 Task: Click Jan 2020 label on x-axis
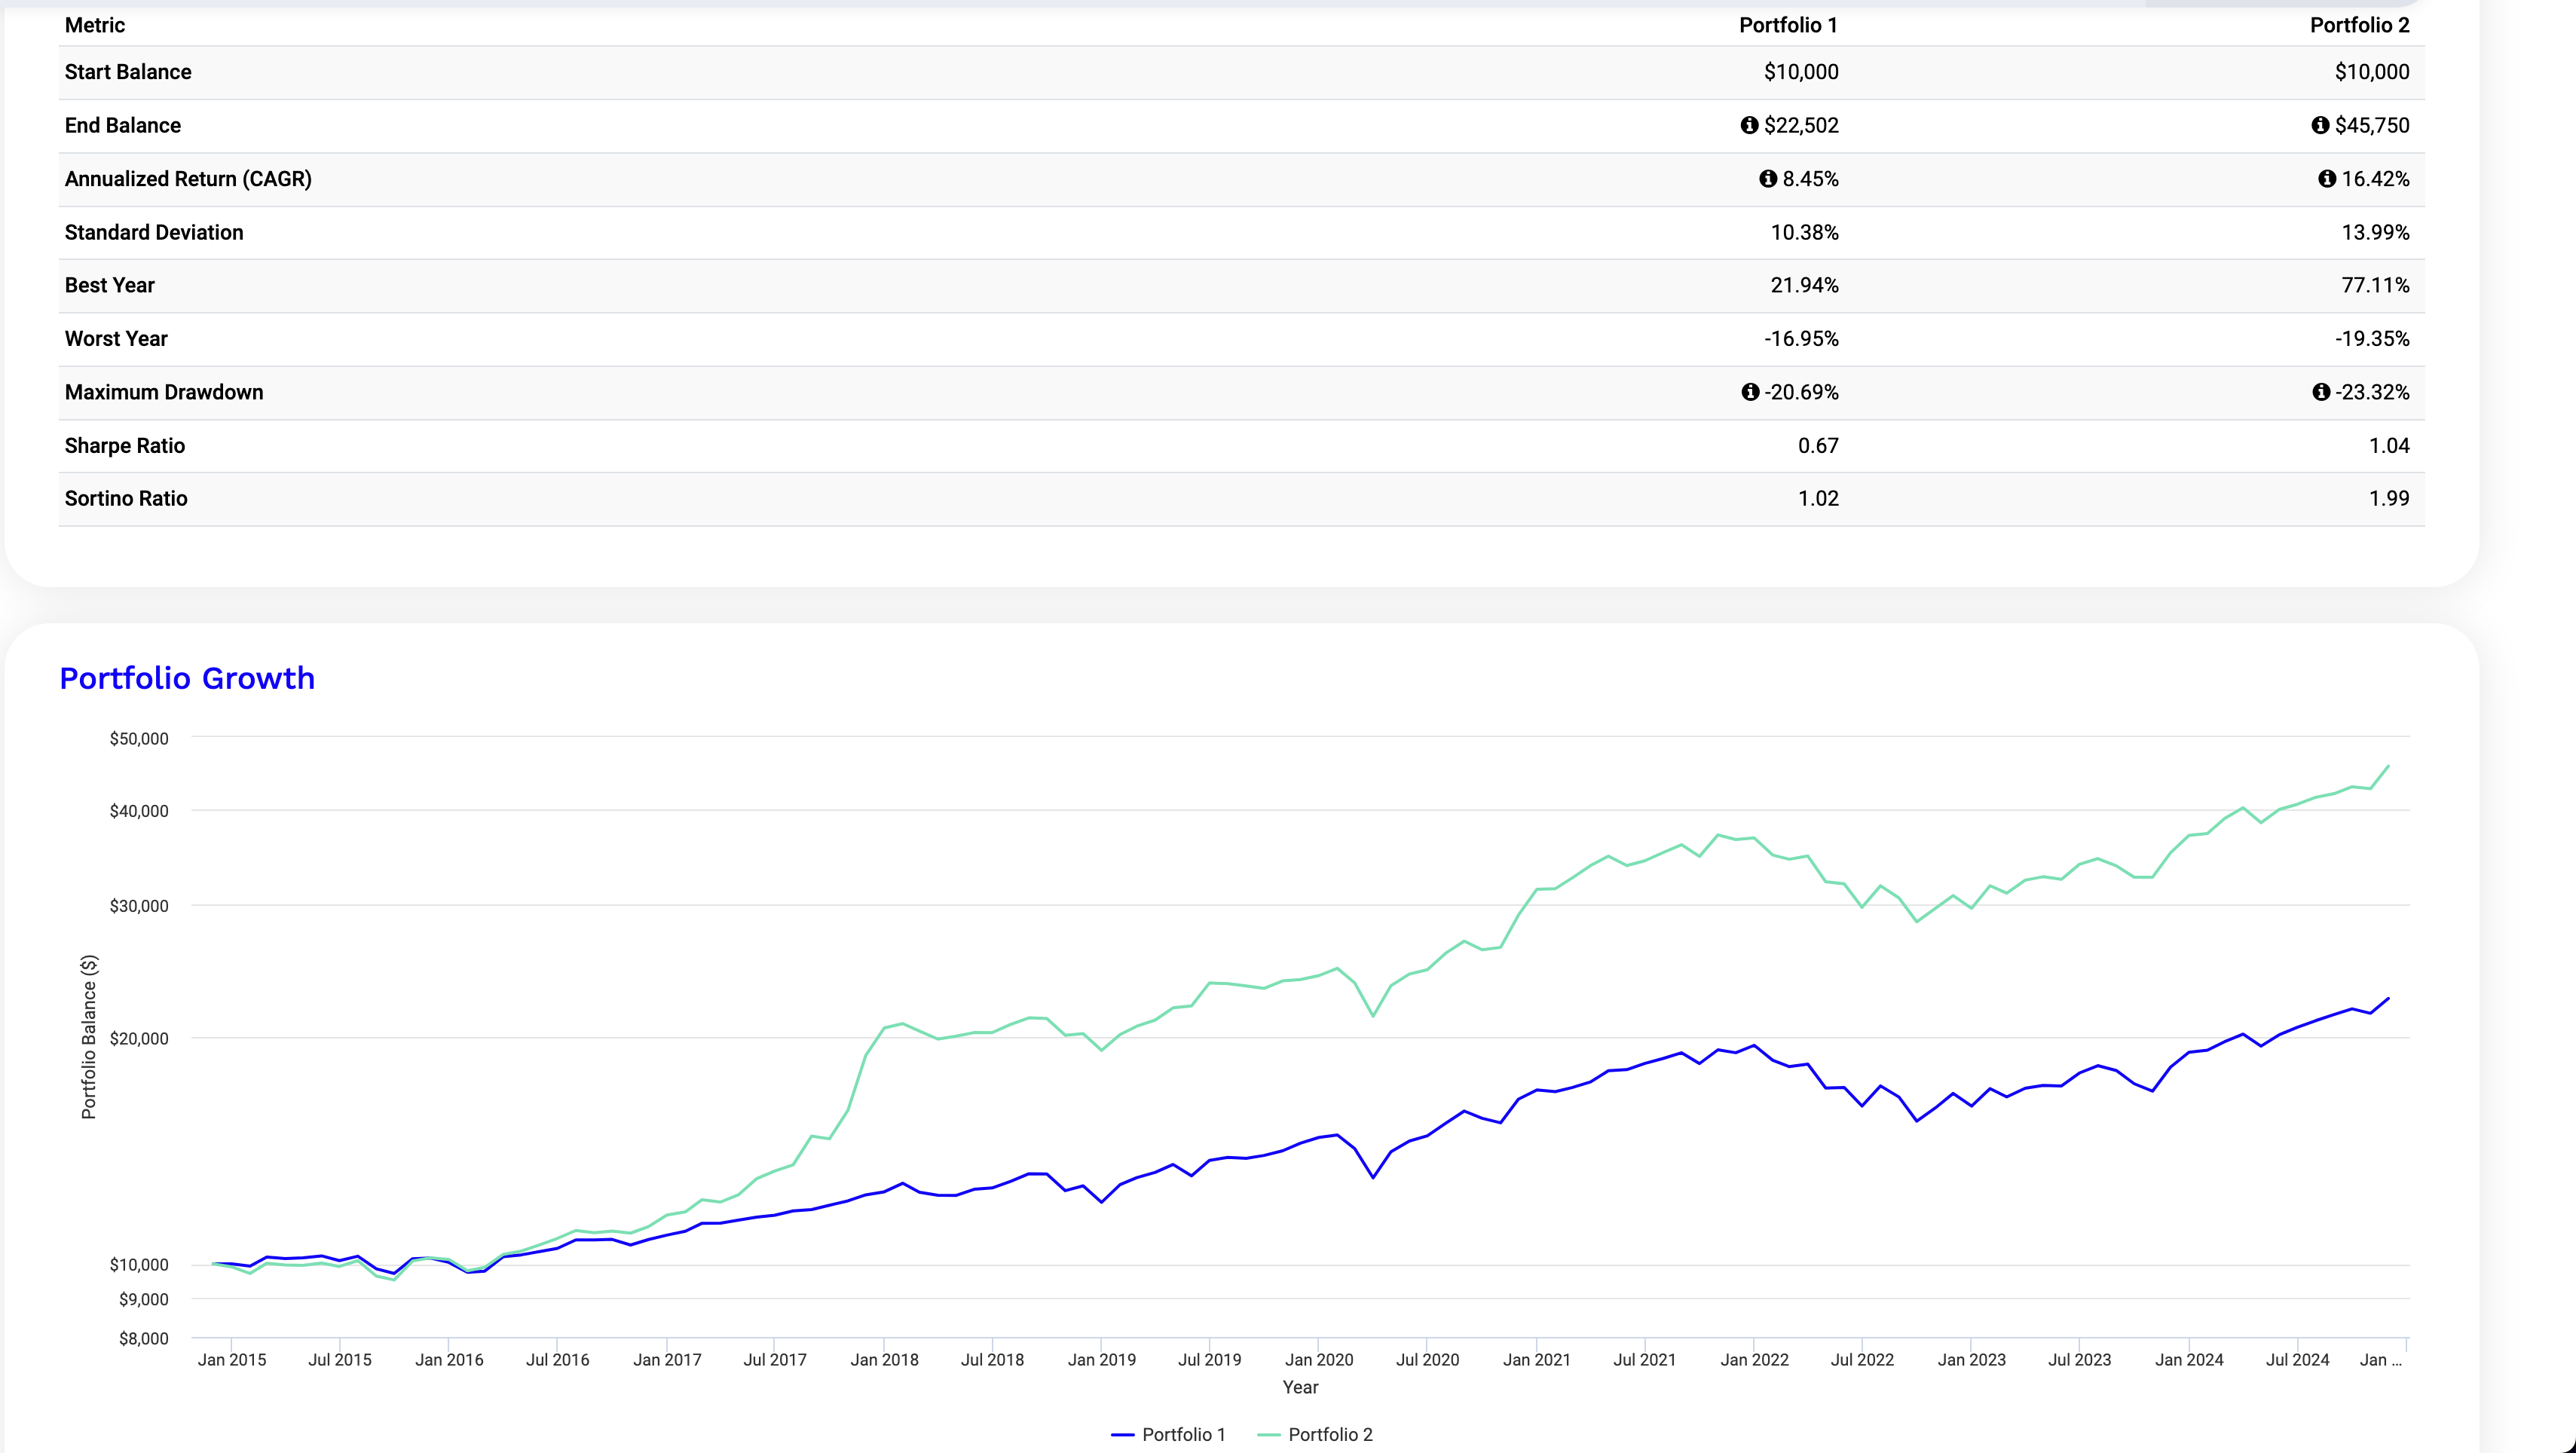click(x=1318, y=1360)
